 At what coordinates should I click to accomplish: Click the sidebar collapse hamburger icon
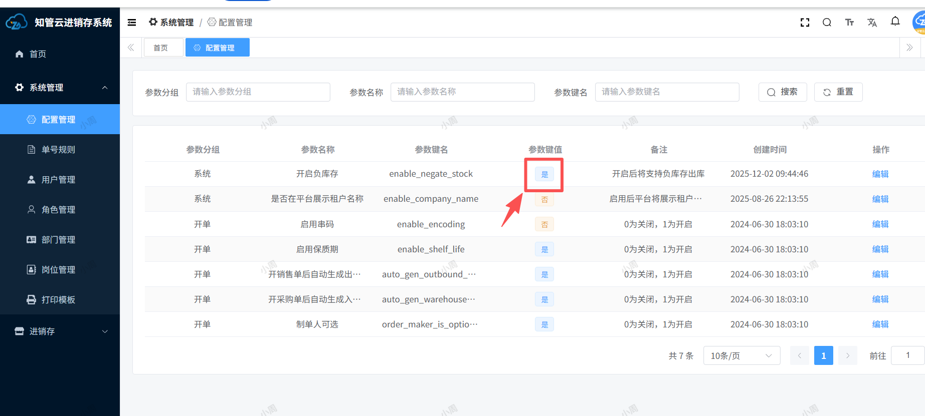pyautogui.click(x=132, y=23)
